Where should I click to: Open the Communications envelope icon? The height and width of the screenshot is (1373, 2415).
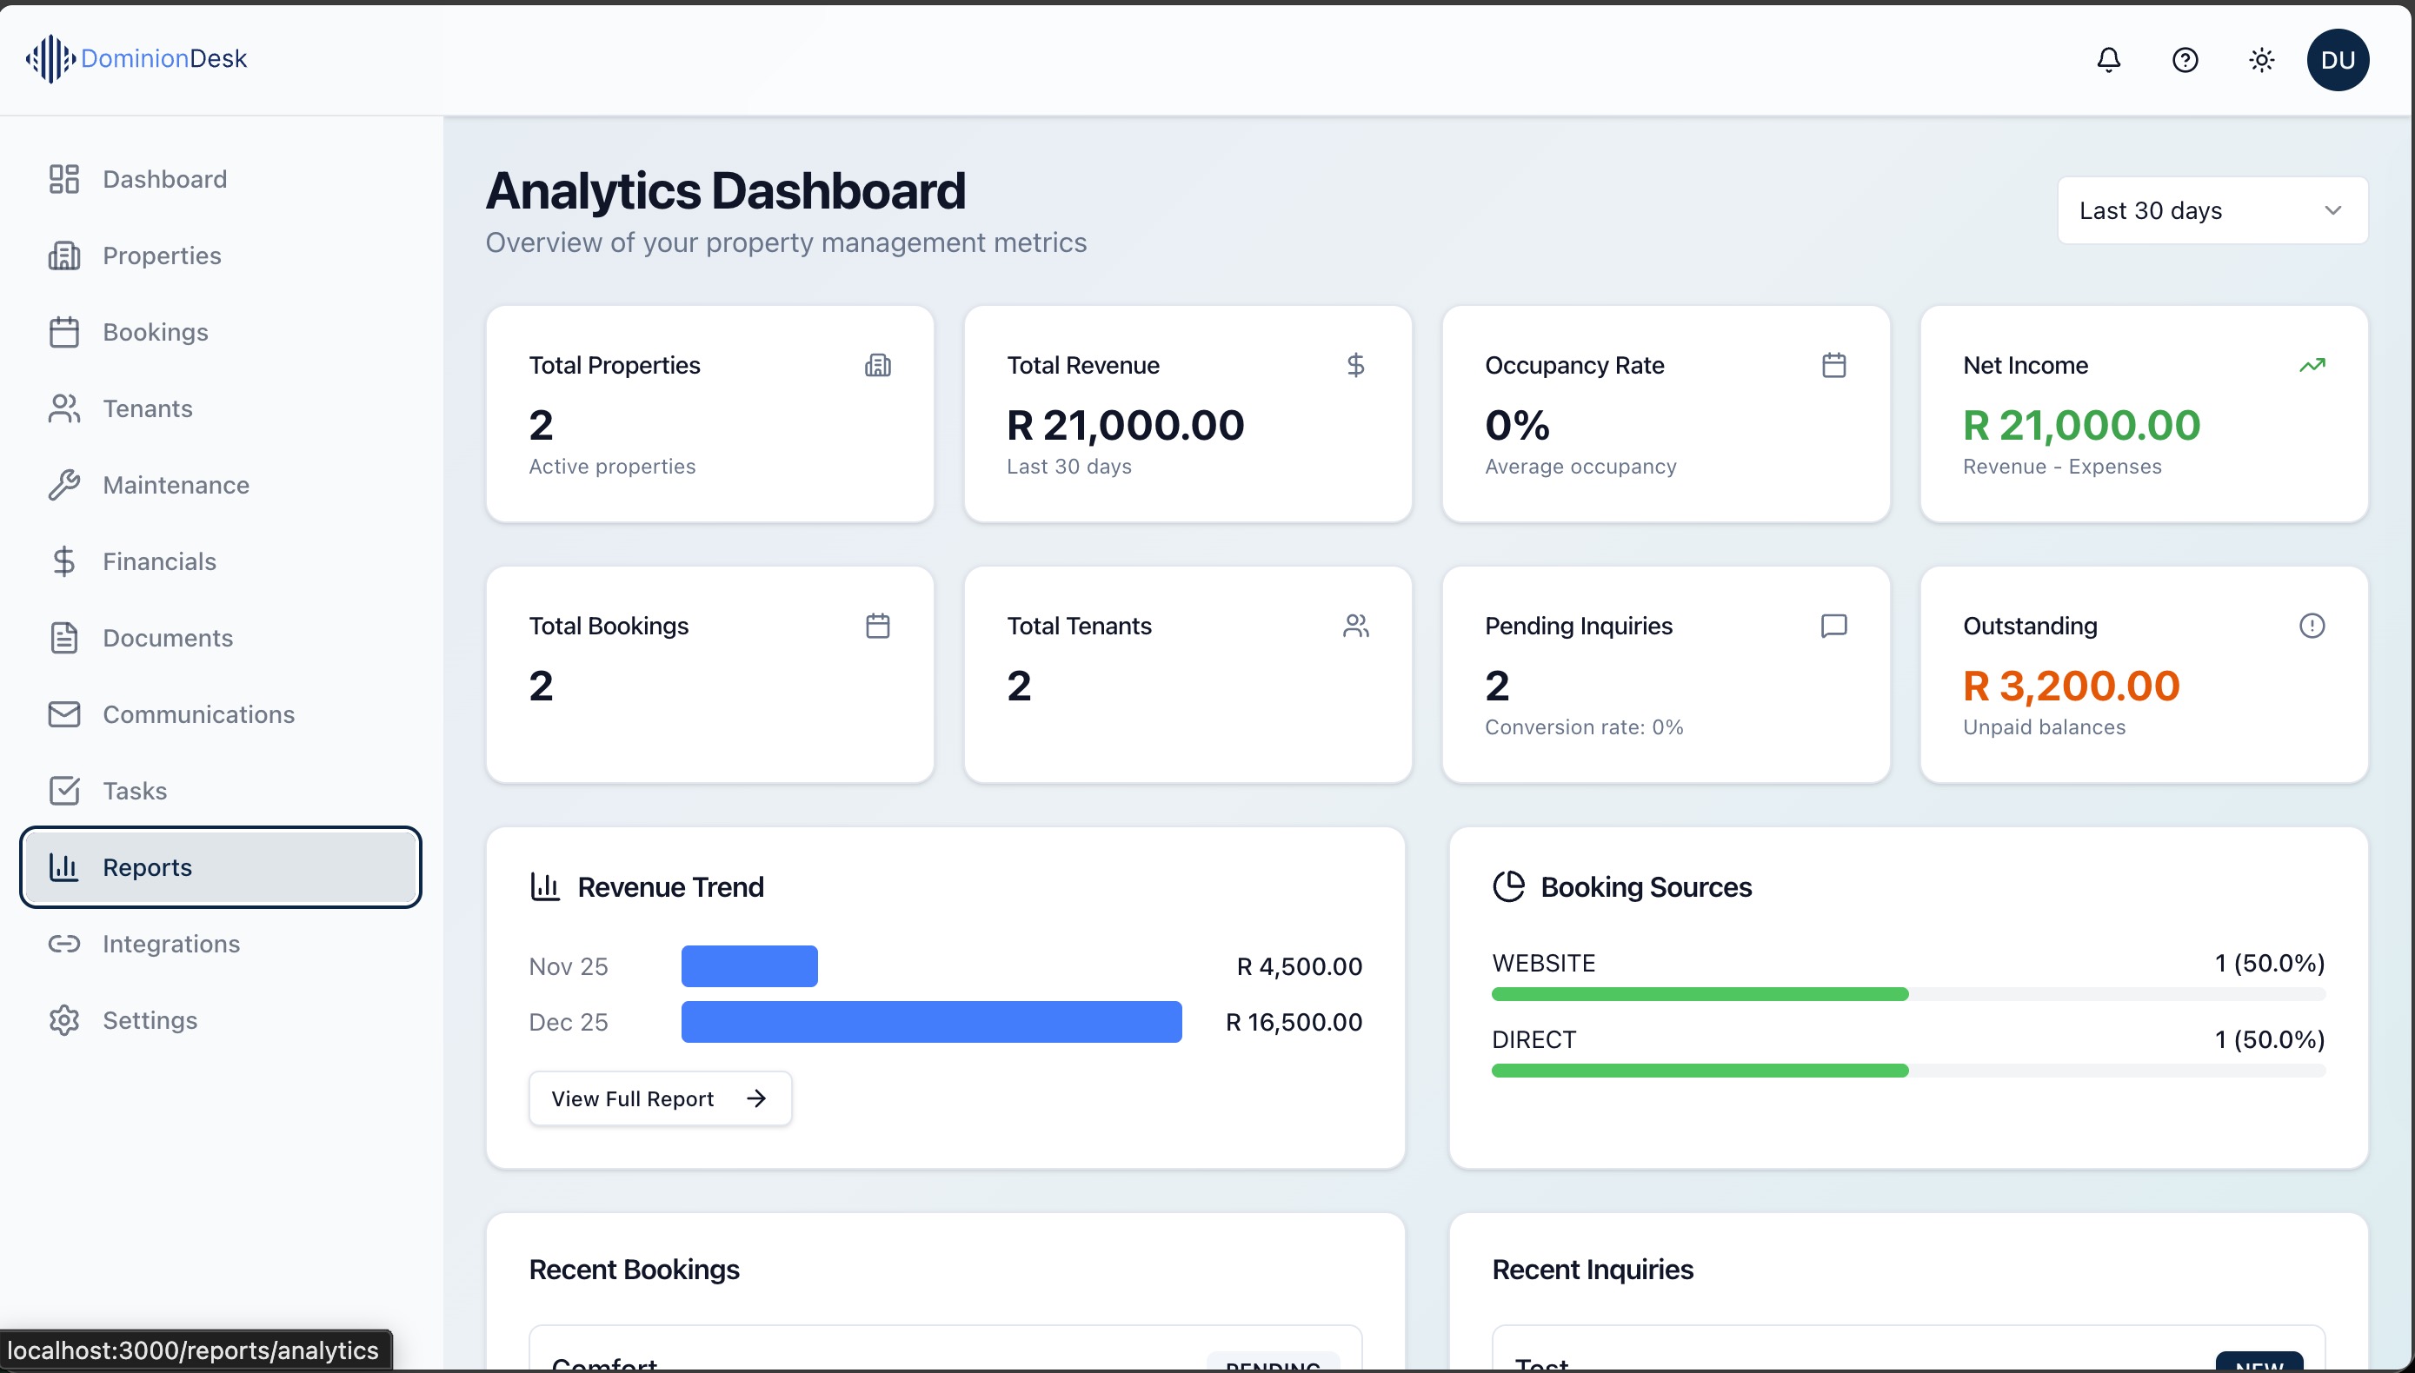[64, 713]
